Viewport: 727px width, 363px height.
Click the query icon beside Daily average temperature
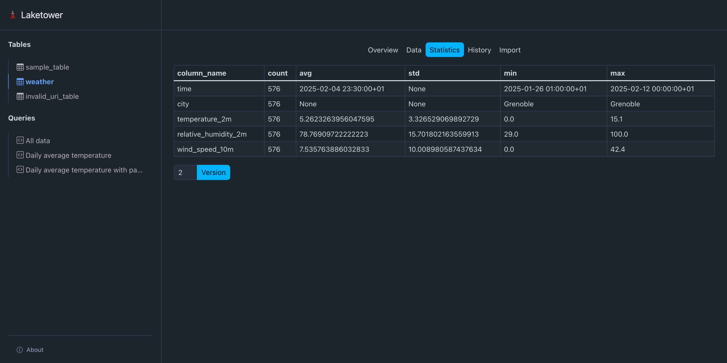[x=20, y=155]
